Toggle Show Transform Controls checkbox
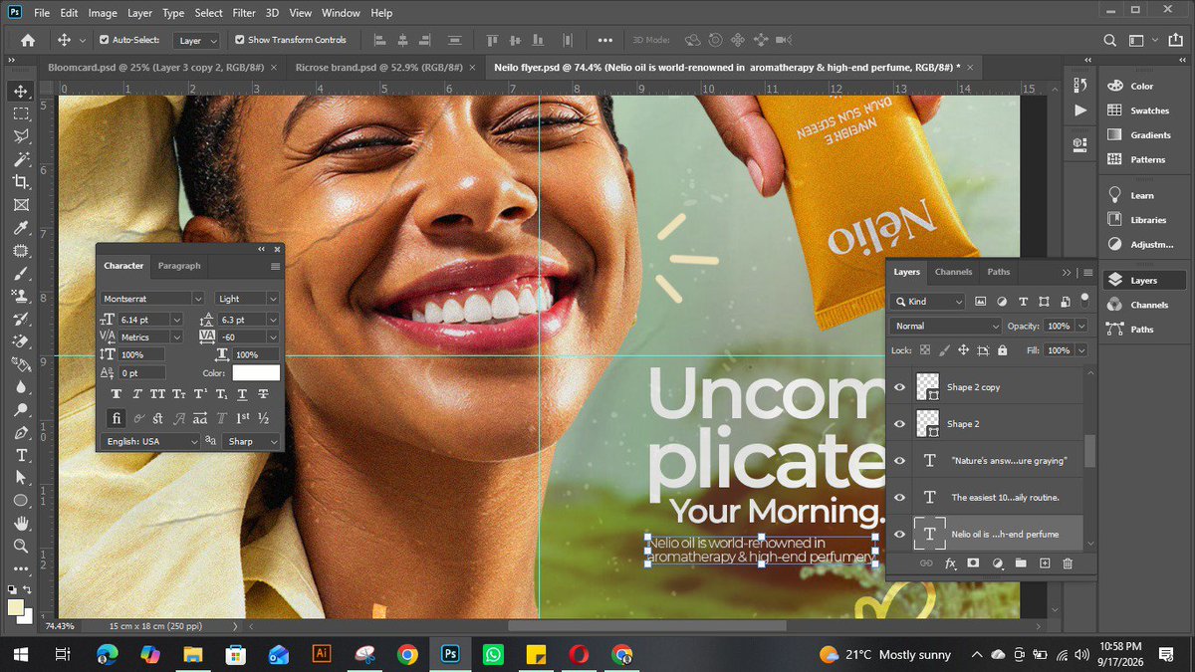The height and width of the screenshot is (672, 1195). pyautogui.click(x=239, y=40)
